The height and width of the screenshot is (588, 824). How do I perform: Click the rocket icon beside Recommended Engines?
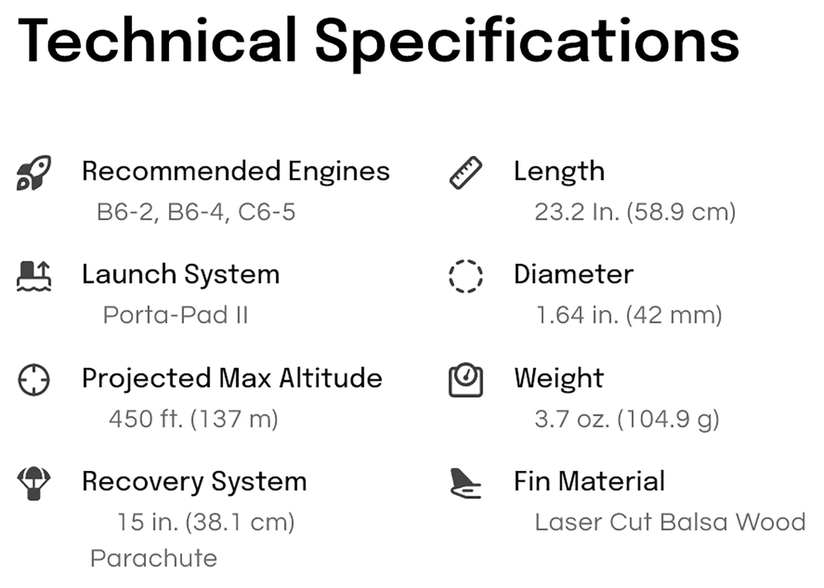34,173
